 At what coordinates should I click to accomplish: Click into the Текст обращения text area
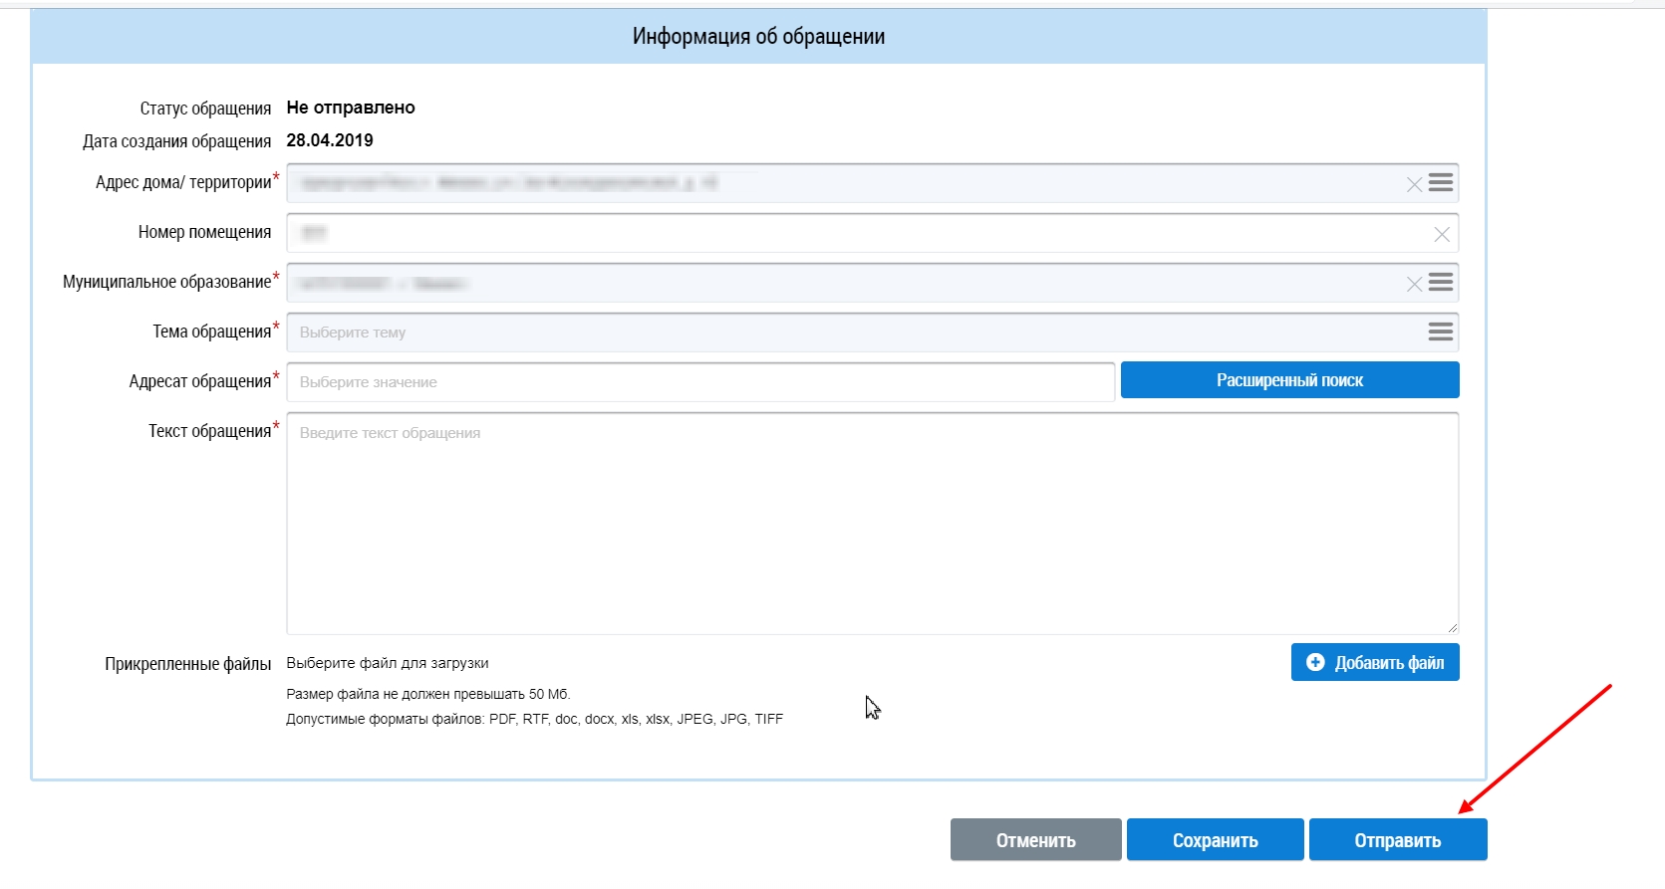pos(872,524)
